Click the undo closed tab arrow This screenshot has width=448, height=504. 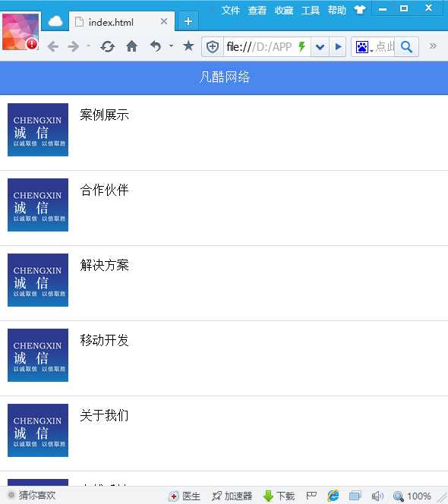coord(156,46)
